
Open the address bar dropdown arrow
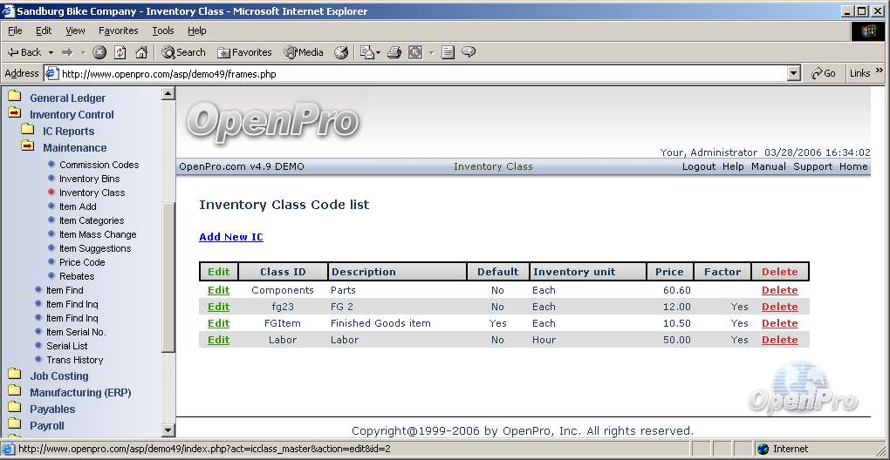point(793,74)
